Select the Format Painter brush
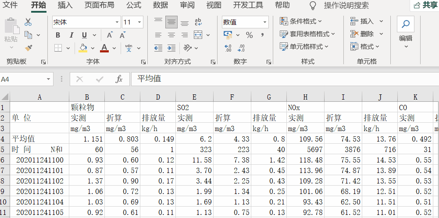This screenshot has height=218, width=439. (x=28, y=48)
